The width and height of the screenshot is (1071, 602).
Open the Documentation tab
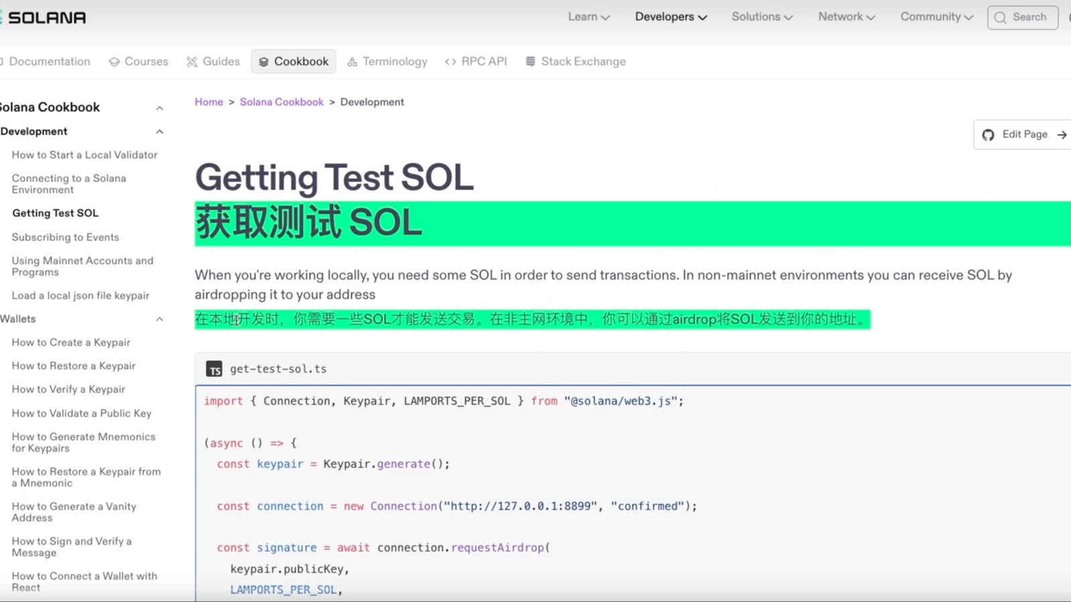[x=46, y=62]
